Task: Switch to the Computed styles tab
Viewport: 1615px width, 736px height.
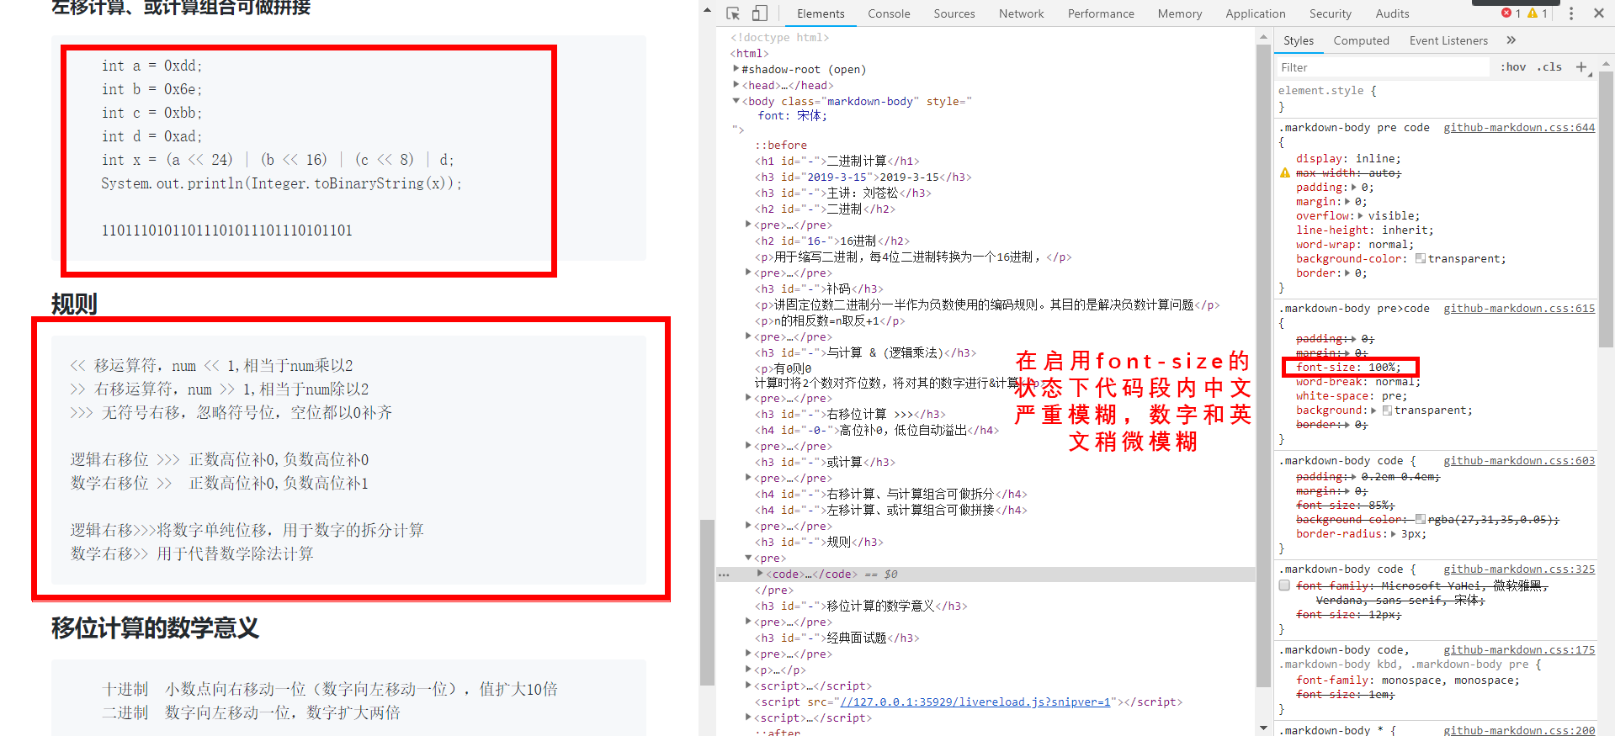Action: pyautogui.click(x=1362, y=40)
